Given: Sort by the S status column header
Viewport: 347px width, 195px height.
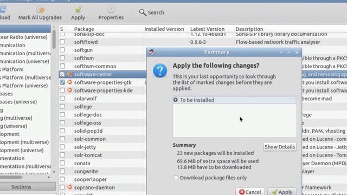Looking at the screenshot, I should click(x=62, y=29).
